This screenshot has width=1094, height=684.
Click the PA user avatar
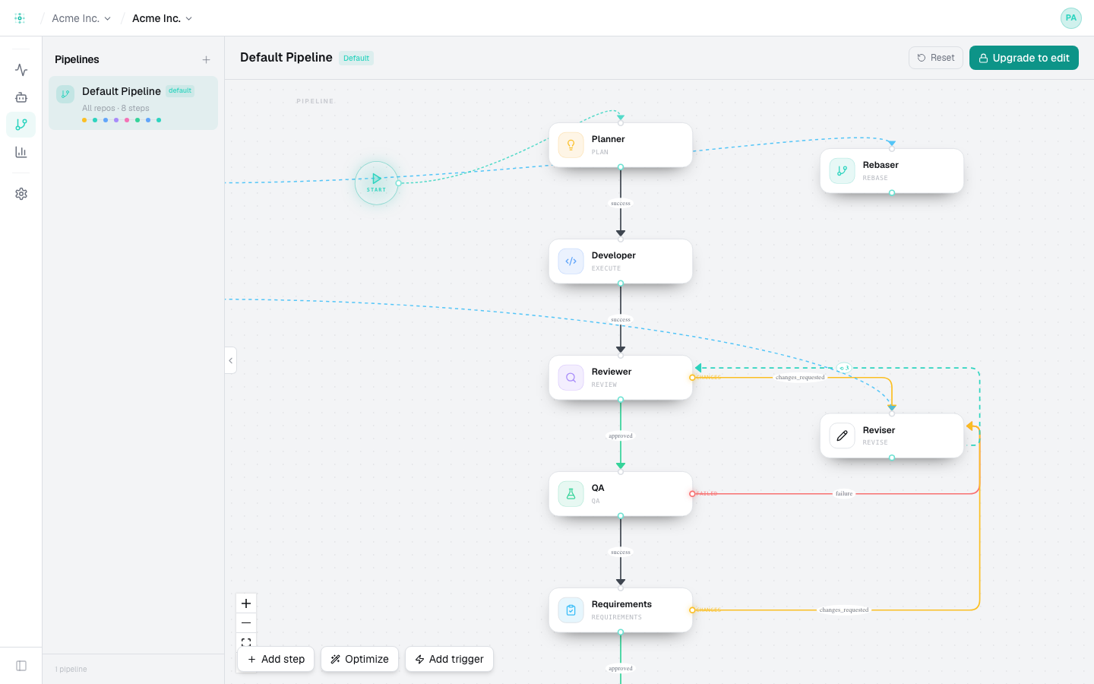click(1070, 18)
